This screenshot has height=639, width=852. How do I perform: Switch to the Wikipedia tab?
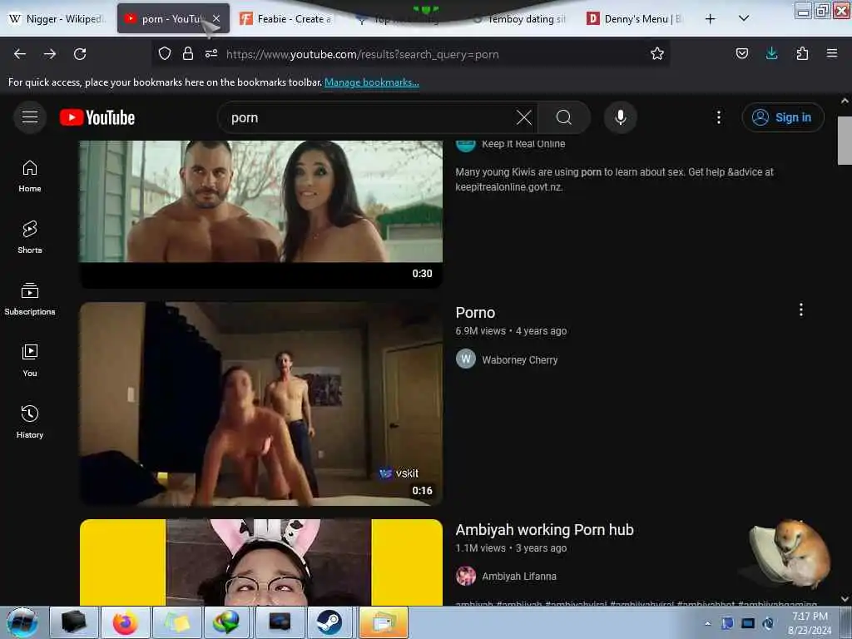click(x=57, y=19)
